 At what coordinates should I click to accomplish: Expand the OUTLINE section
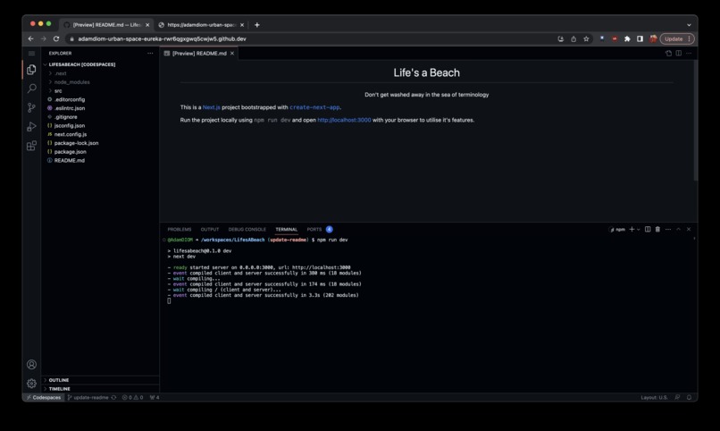pyautogui.click(x=58, y=380)
